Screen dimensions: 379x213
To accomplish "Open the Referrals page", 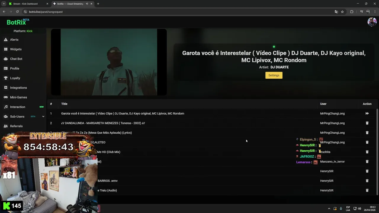I will pos(16,126).
